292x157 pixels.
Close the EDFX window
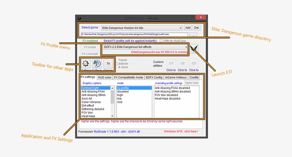(x=201, y=17)
